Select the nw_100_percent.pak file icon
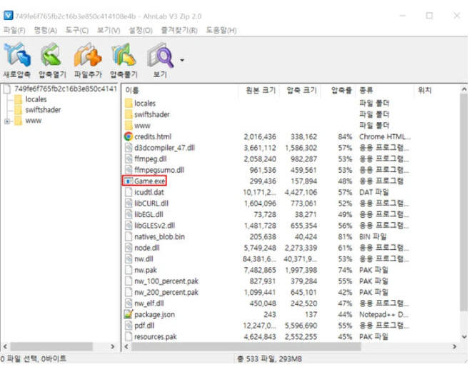Image resolution: width=472 pixels, height=367 pixels. pyautogui.click(x=129, y=281)
